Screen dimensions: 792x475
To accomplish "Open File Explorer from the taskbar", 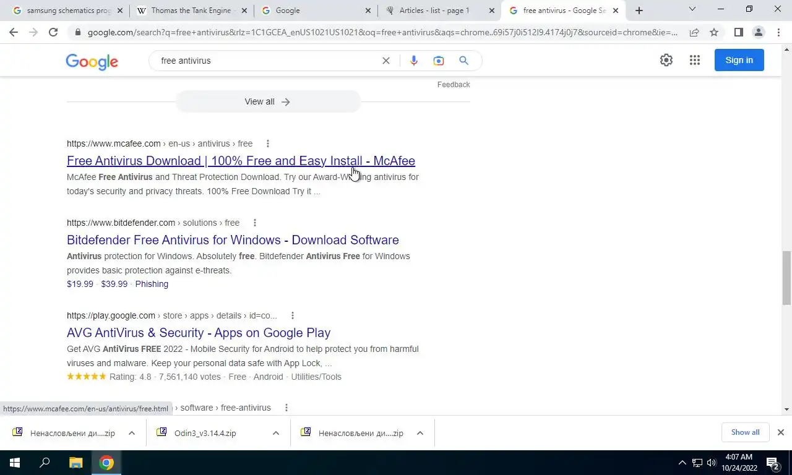I will coord(75,463).
